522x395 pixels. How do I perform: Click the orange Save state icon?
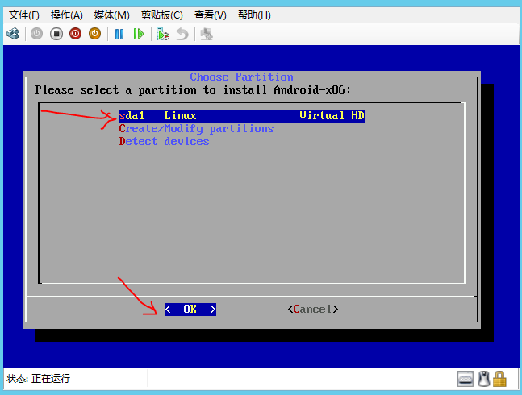pyautogui.click(x=95, y=34)
